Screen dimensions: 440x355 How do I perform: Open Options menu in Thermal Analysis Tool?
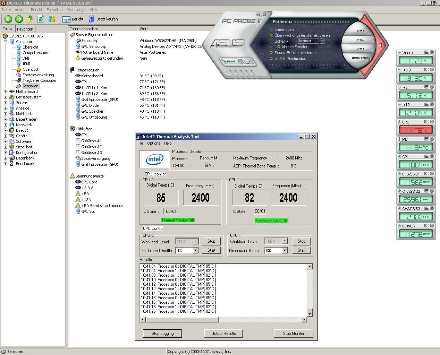click(x=153, y=143)
